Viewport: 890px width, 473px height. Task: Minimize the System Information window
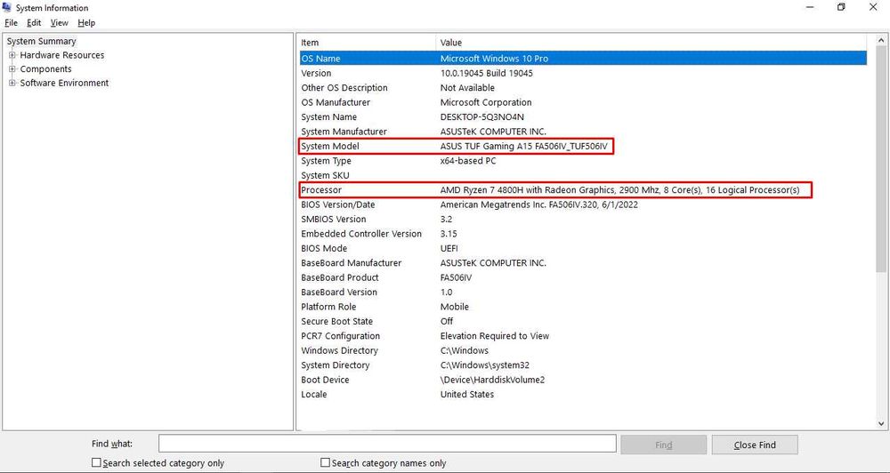click(810, 7)
